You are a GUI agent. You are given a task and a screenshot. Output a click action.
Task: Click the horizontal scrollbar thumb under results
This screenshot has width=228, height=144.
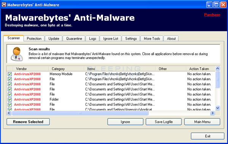[80, 113]
